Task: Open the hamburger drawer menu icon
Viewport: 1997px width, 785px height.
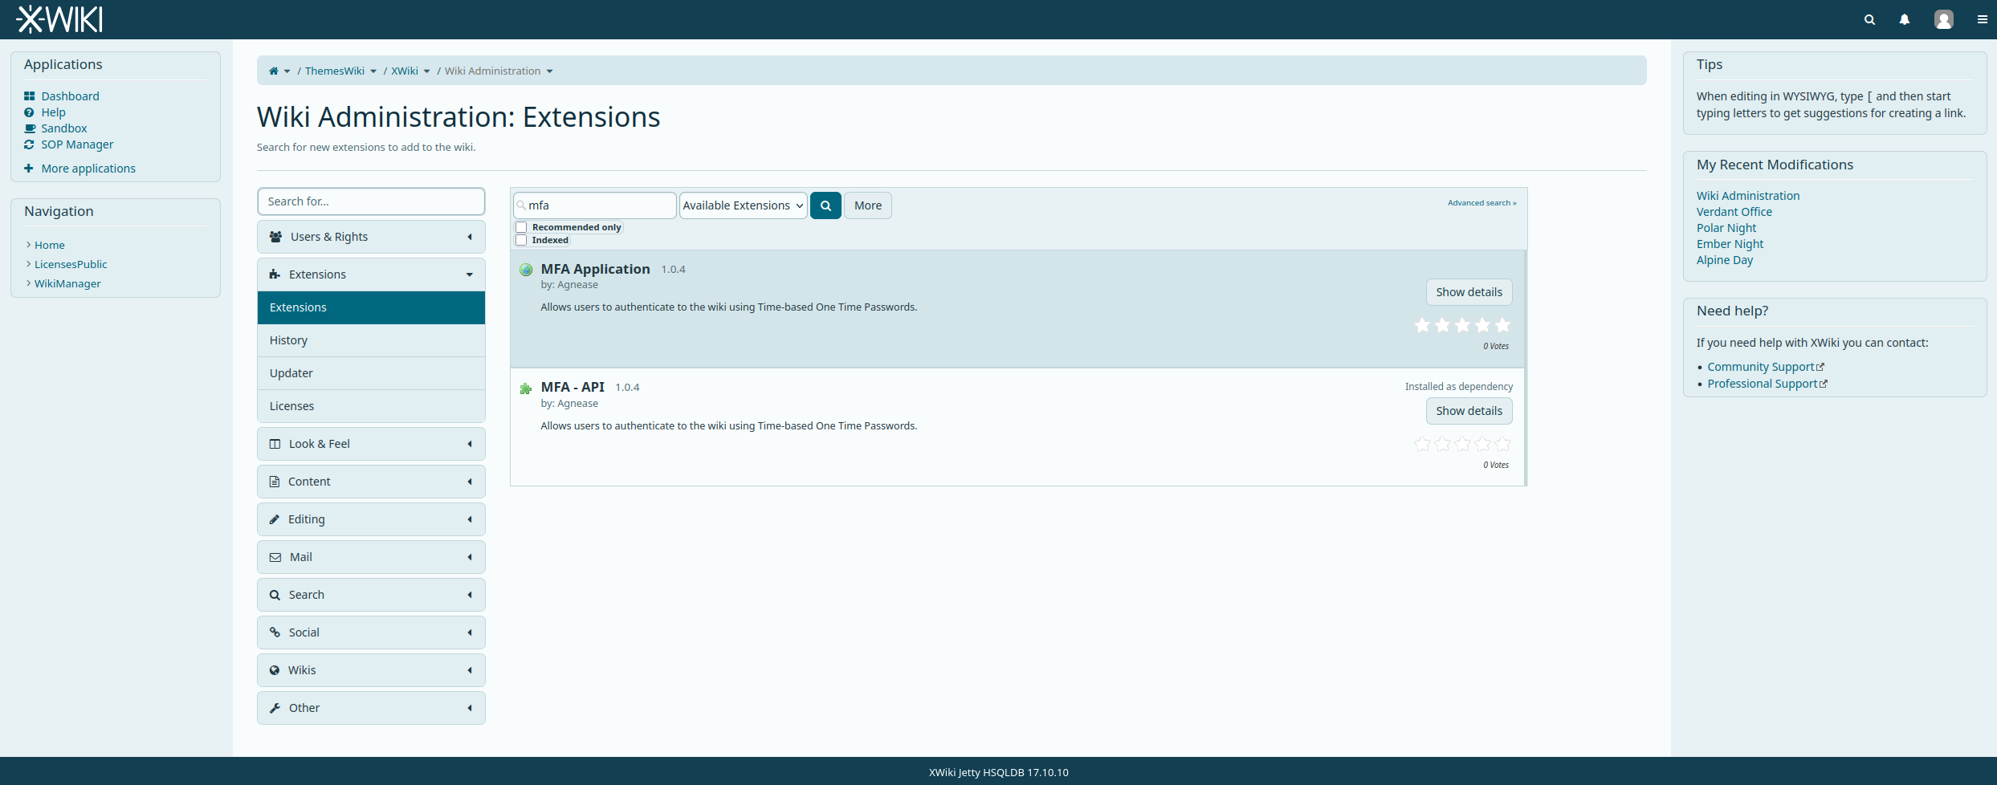Action: click(x=1982, y=19)
